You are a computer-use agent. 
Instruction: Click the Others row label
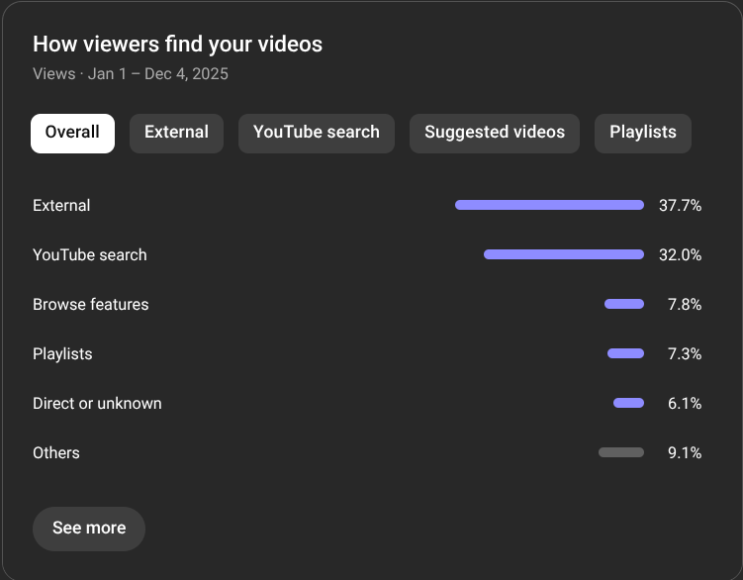(56, 453)
